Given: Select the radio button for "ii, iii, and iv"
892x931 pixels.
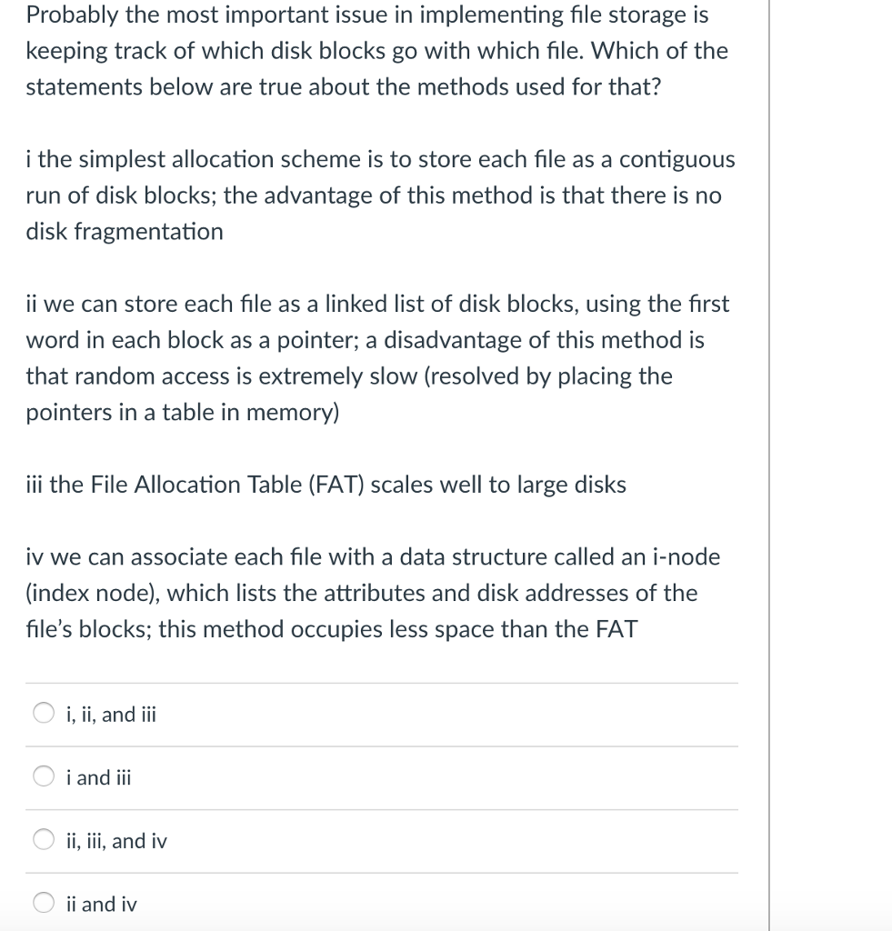Looking at the screenshot, I should (x=43, y=840).
